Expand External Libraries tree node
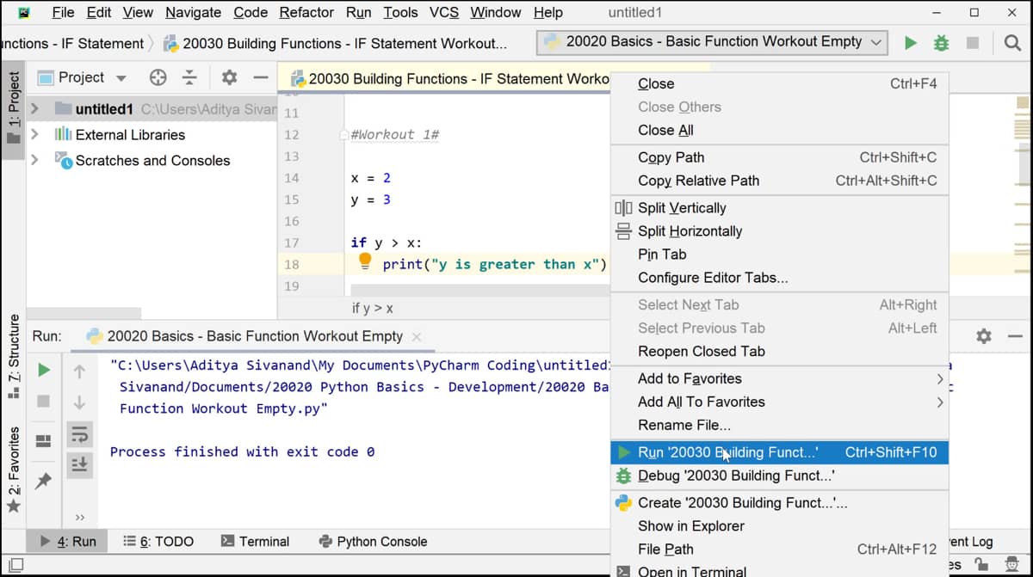Image resolution: width=1033 pixels, height=577 pixels. point(34,135)
